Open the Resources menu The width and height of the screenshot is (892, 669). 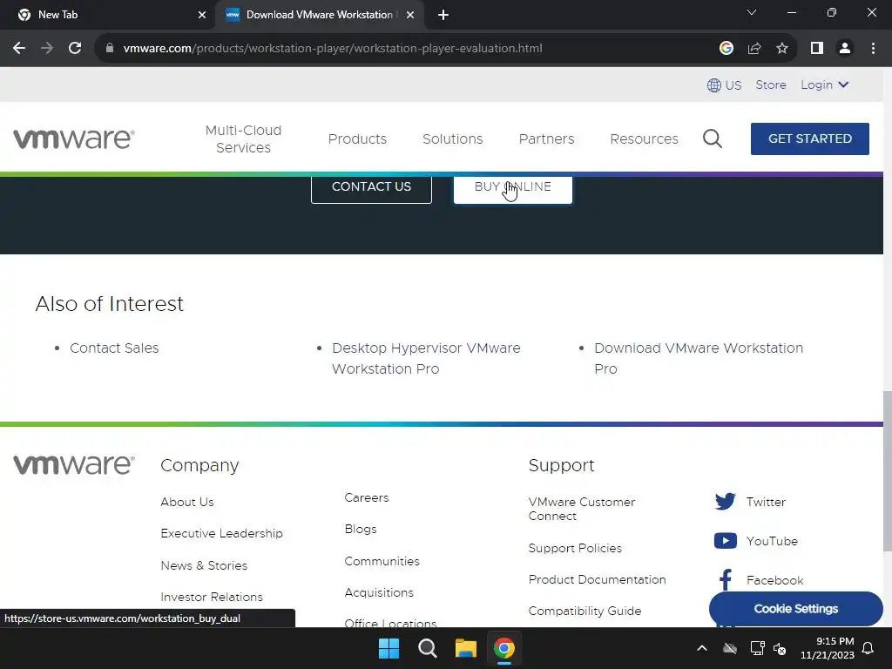[x=644, y=139]
